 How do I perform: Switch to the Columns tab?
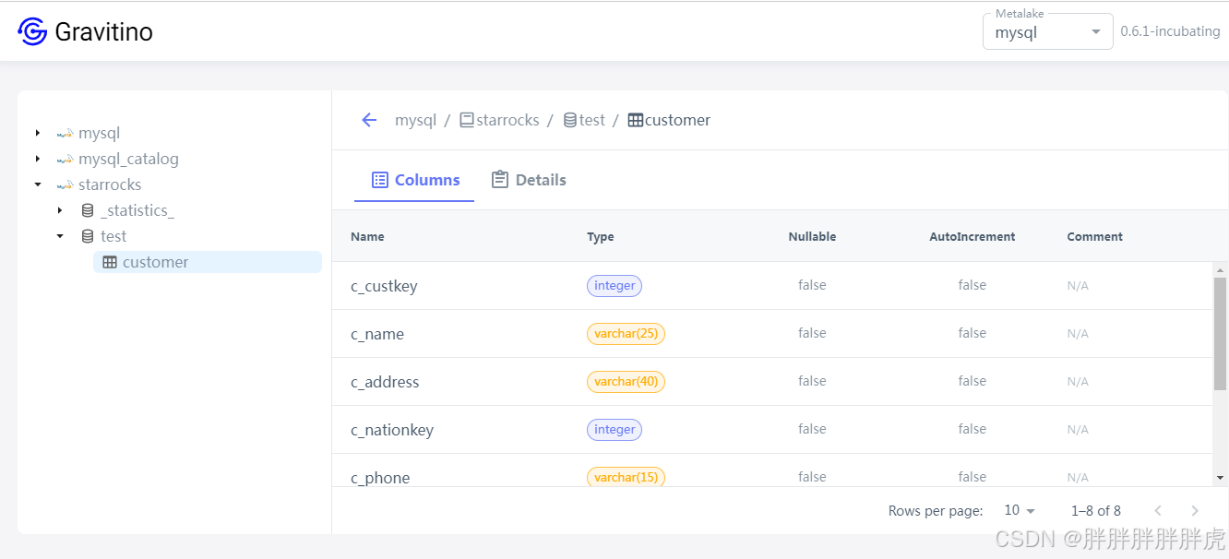click(x=414, y=180)
